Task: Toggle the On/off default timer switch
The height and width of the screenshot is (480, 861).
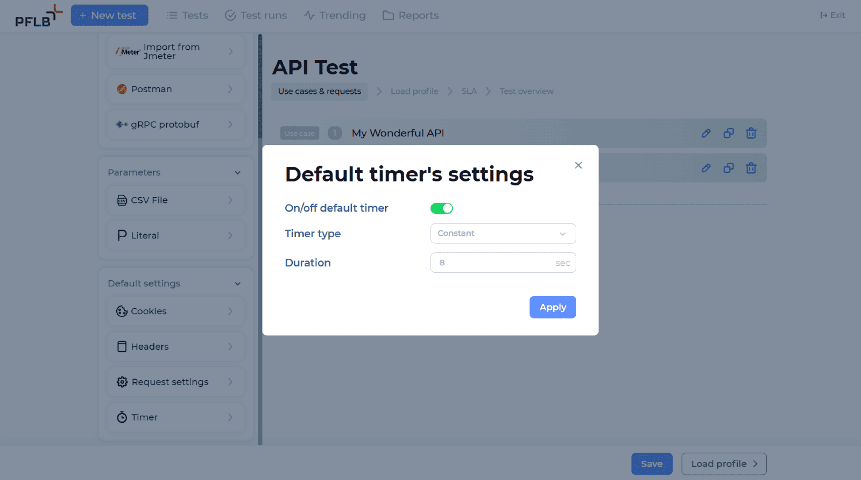Action: [x=442, y=208]
